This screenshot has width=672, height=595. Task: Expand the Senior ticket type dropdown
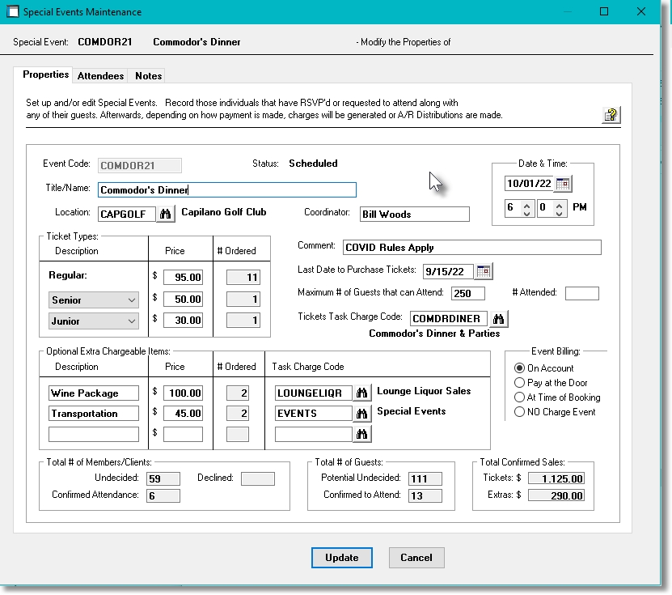click(132, 300)
